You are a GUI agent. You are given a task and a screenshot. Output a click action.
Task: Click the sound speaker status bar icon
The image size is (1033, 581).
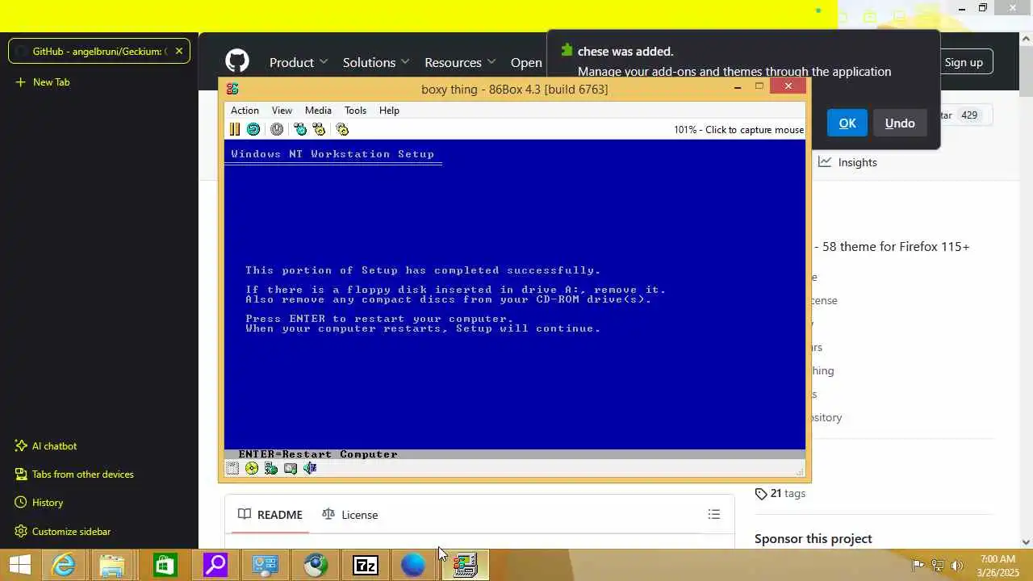pos(310,468)
